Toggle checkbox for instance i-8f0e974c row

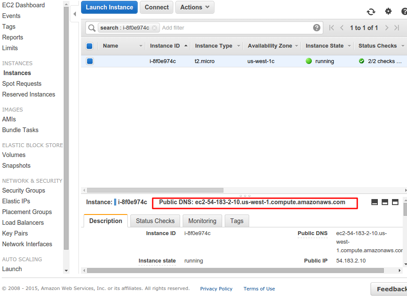point(90,61)
